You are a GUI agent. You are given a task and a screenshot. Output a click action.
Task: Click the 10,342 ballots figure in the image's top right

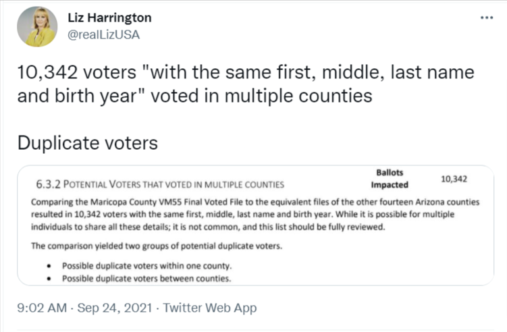454,179
